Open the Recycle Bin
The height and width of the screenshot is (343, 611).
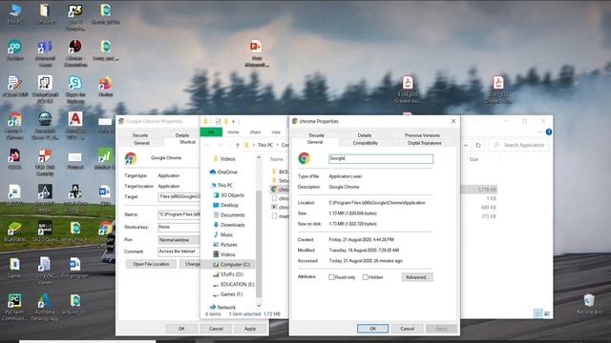click(x=589, y=304)
